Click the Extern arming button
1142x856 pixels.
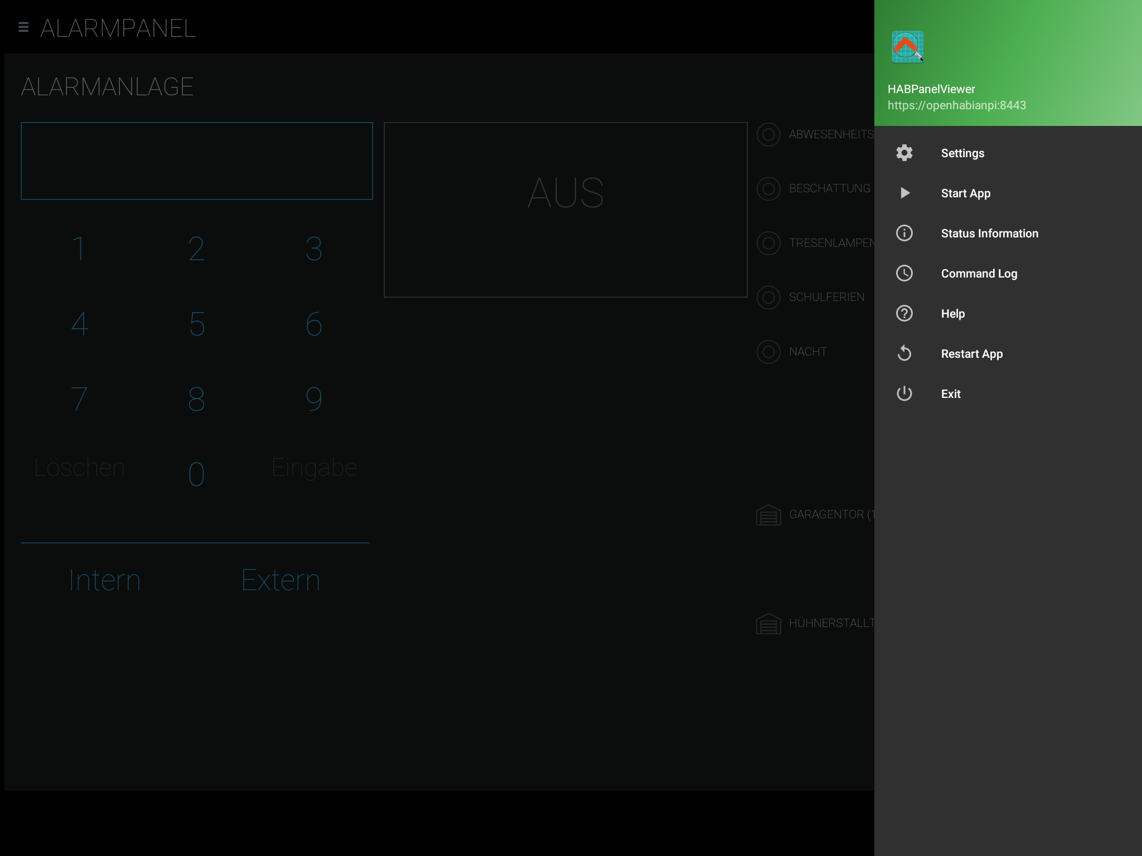pyautogui.click(x=280, y=580)
